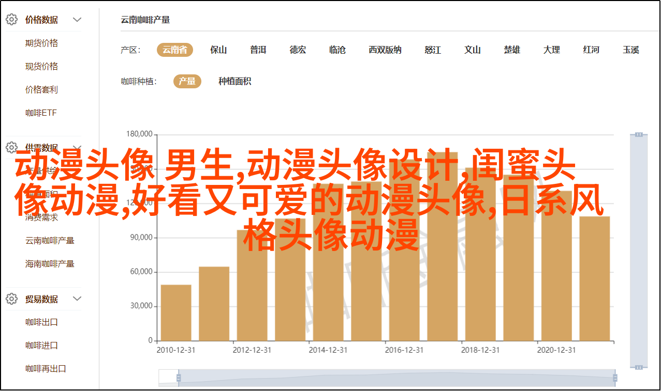Image resolution: width=661 pixels, height=391 pixels.
Task: Open the 海南咖啡产量 sidebar entry
Action: 50,264
